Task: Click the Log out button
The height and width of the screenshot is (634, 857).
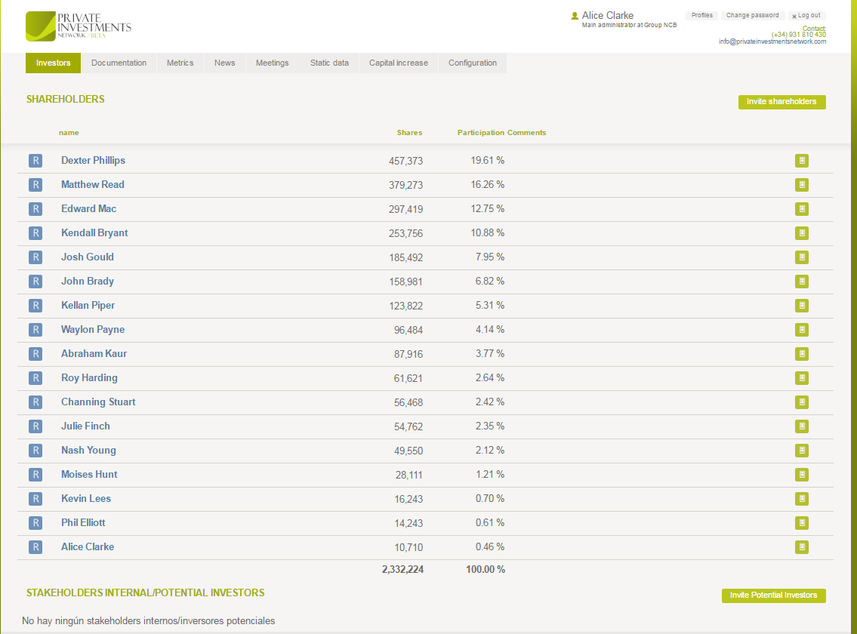Action: pyautogui.click(x=806, y=16)
